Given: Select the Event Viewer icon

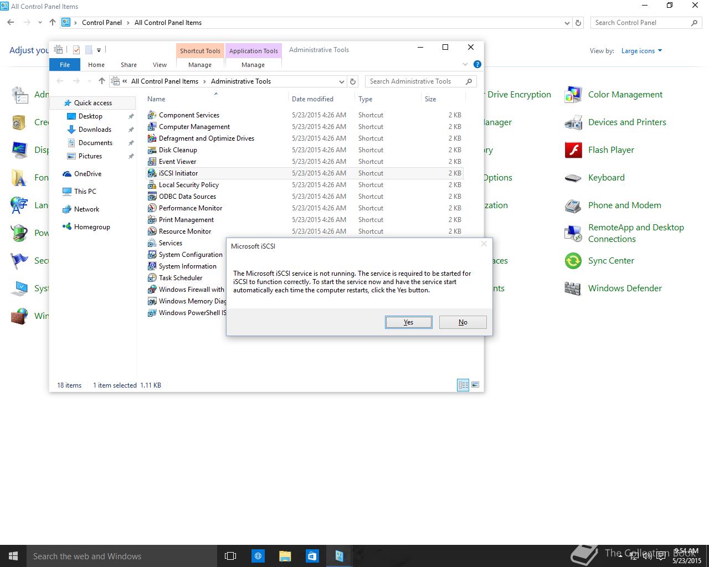Looking at the screenshot, I should 152,162.
